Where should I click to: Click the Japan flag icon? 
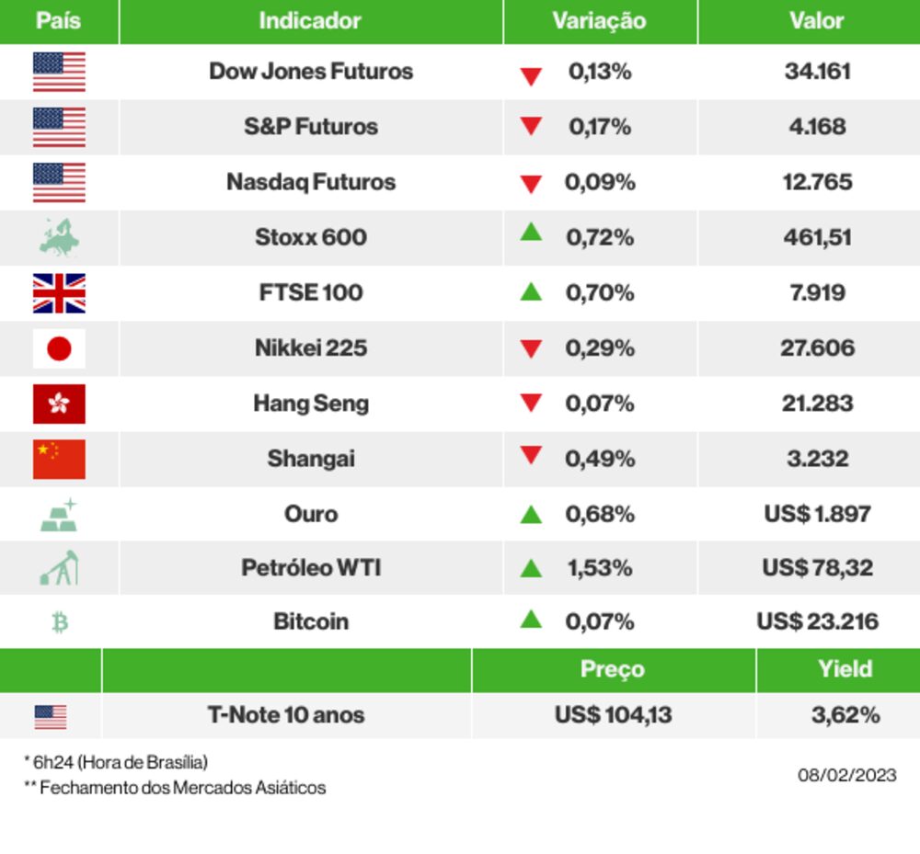click(x=59, y=348)
